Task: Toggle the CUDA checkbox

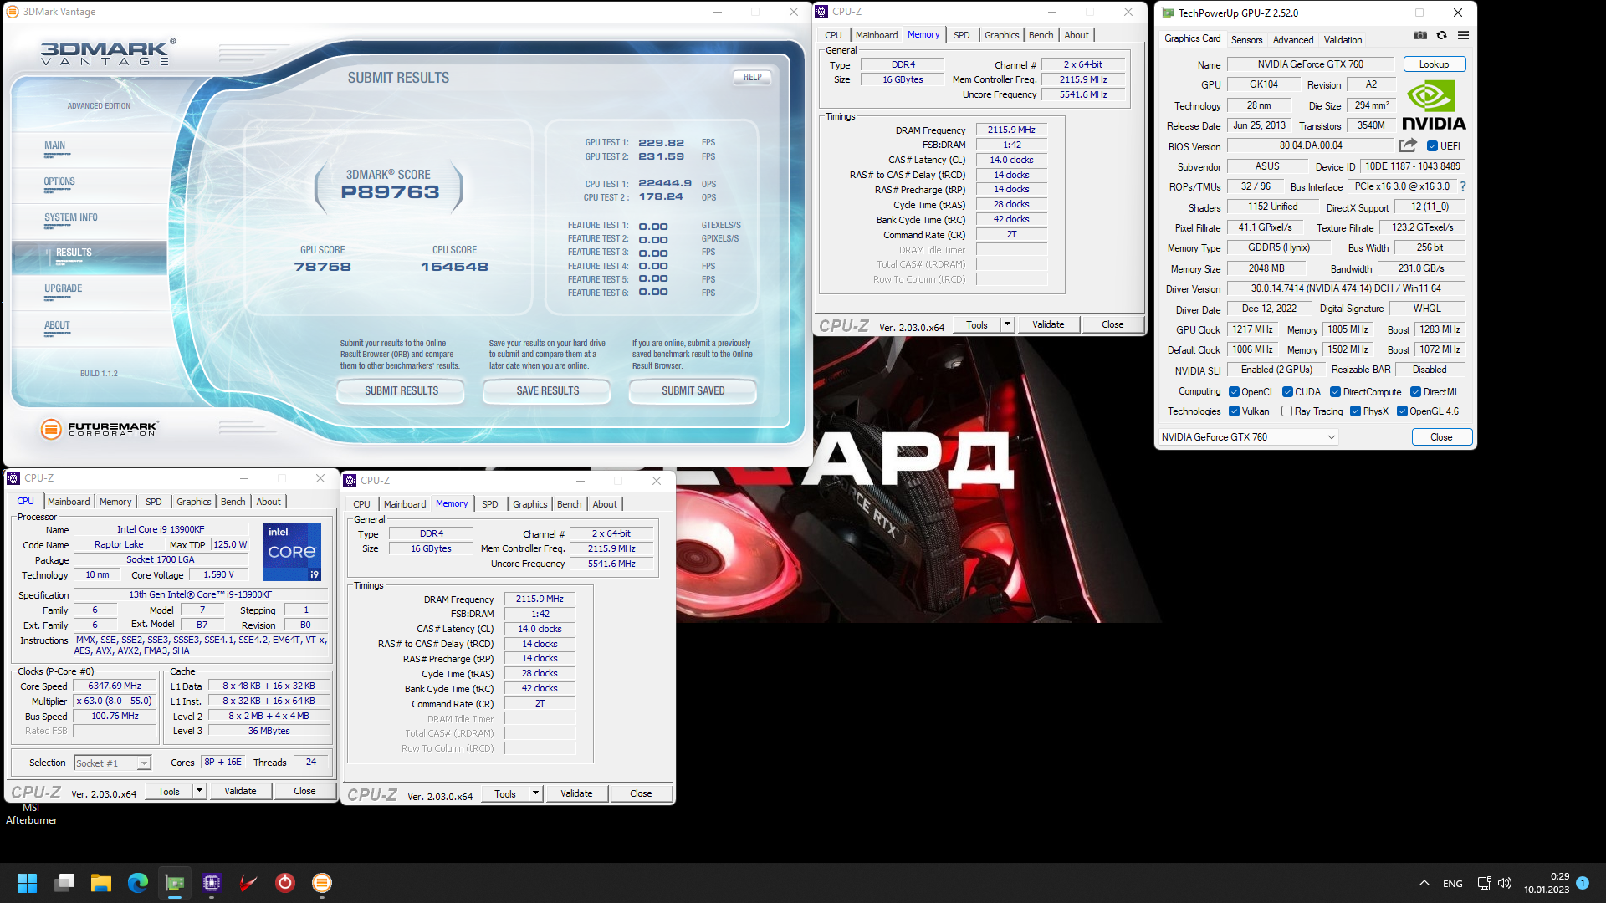Action: 1287,392
